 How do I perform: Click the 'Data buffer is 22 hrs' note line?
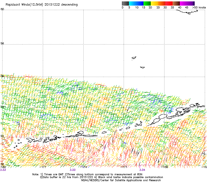tap(101, 177)
